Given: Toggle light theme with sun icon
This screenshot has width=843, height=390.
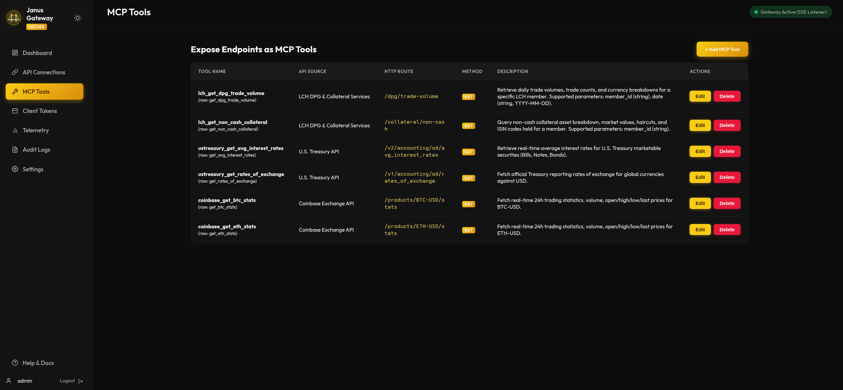Looking at the screenshot, I should tap(78, 18).
